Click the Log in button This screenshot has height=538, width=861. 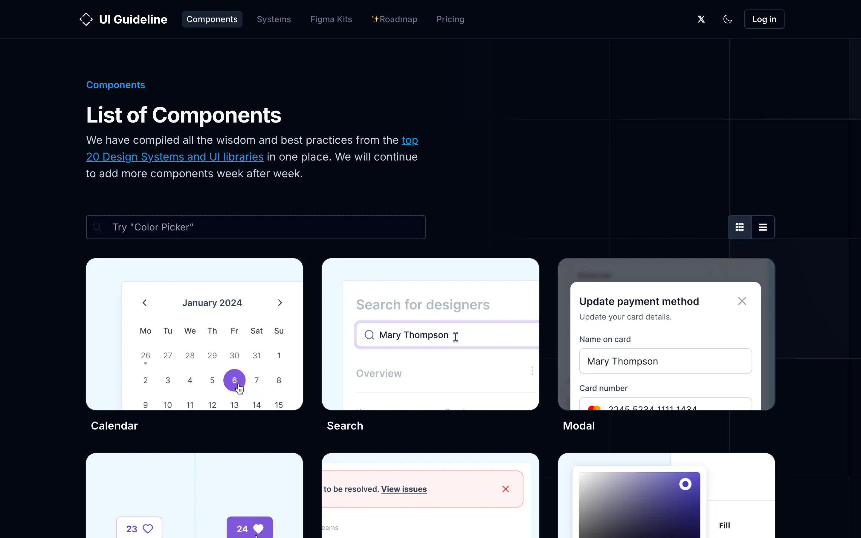pyautogui.click(x=764, y=19)
